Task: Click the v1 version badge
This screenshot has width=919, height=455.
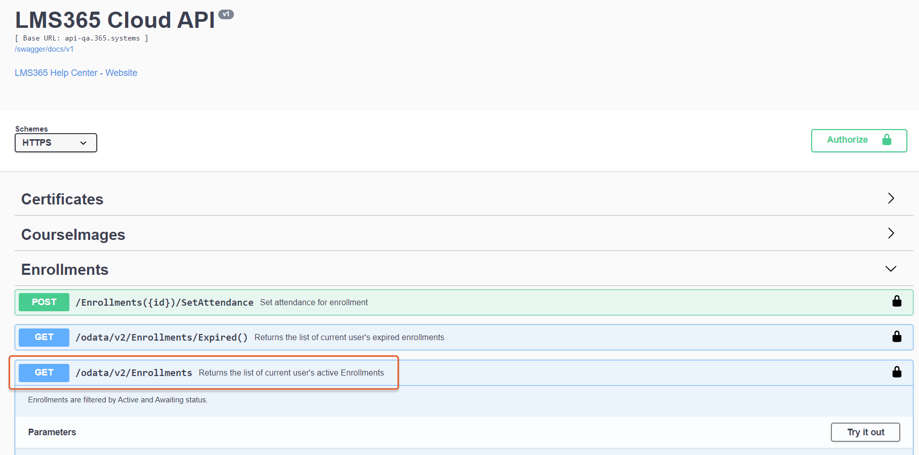Action: pos(226,14)
